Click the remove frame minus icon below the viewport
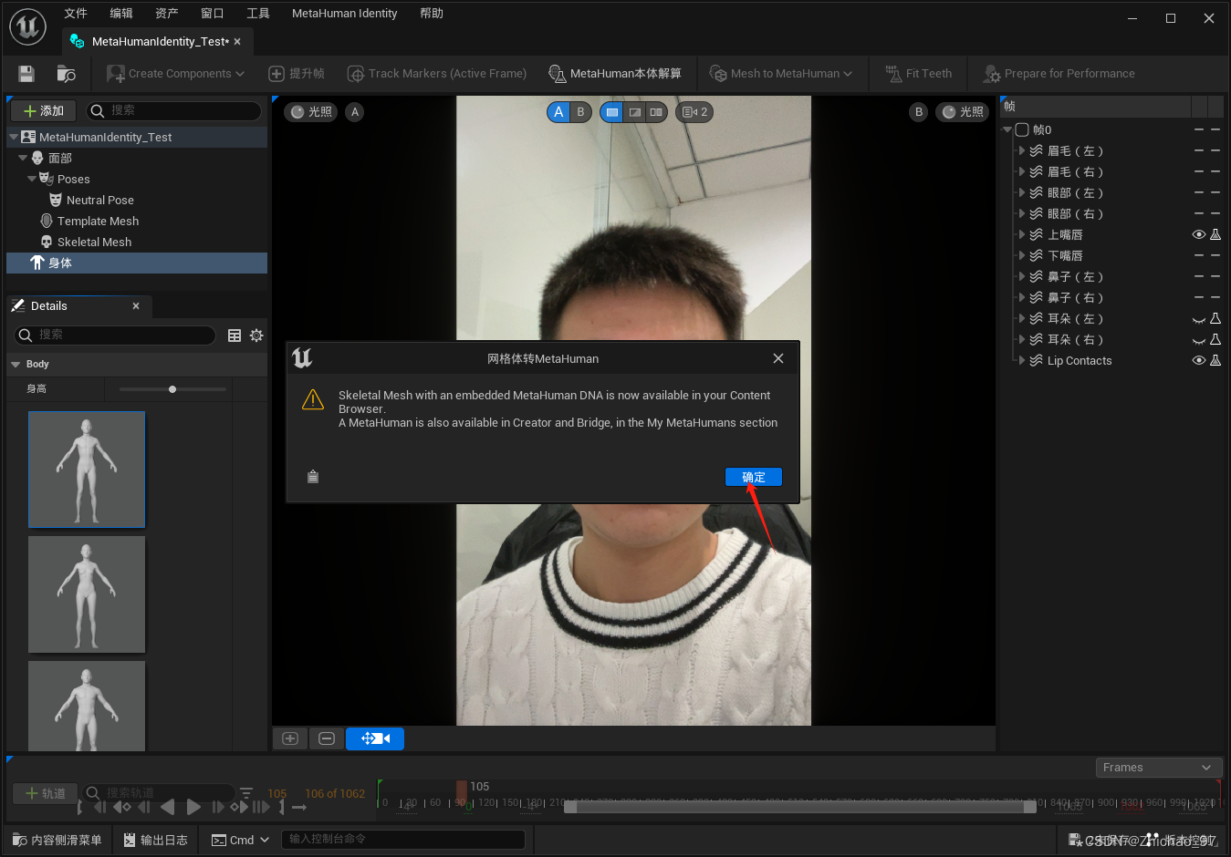Image resolution: width=1231 pixels, height=857 pixels. tap(327, 738)
